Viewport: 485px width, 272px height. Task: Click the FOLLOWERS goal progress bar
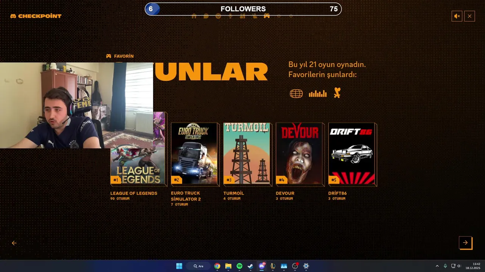click(243, 9)
